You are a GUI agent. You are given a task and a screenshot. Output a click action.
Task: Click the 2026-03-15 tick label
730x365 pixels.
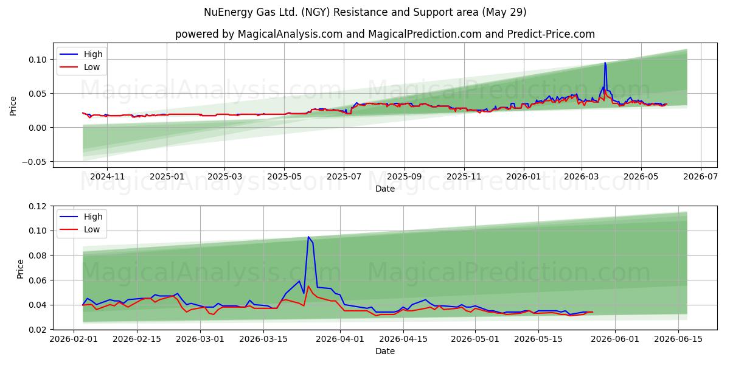click(x=263, y=339)
